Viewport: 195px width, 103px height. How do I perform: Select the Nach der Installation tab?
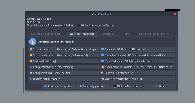(82, 34)
